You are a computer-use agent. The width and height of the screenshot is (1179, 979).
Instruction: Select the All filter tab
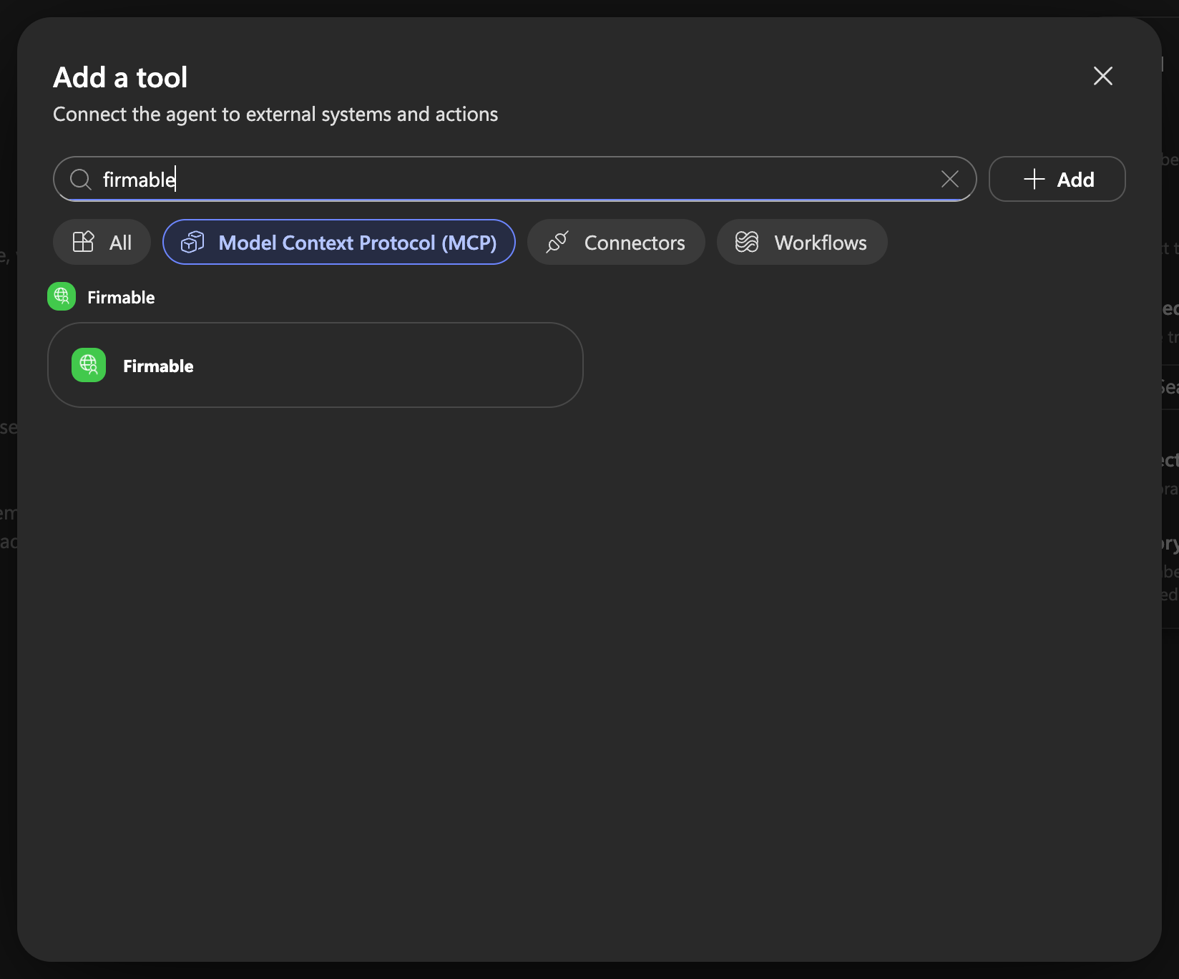tap(102, 242)
